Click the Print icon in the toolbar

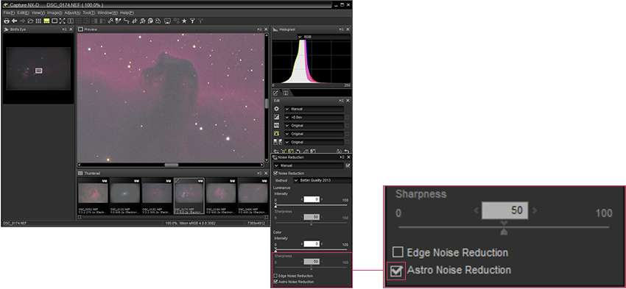[7, 21]
